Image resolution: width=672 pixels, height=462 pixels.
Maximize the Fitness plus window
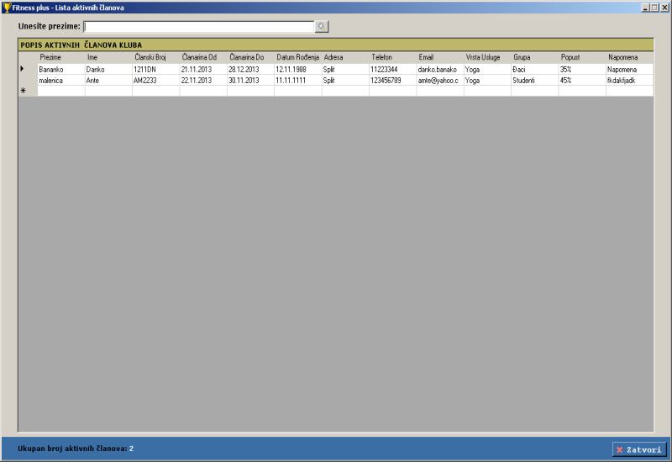click(654, 8)
